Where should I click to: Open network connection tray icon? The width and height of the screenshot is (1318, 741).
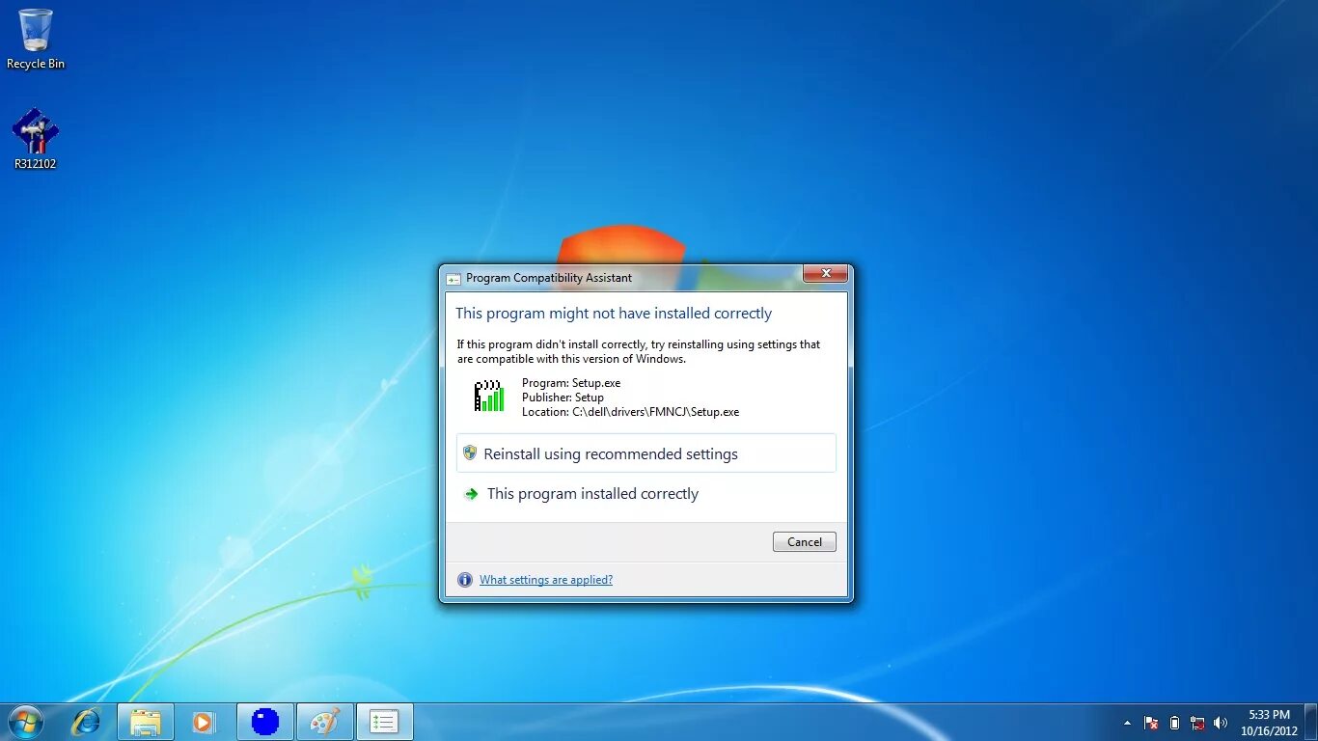[x=1197, y=723]
